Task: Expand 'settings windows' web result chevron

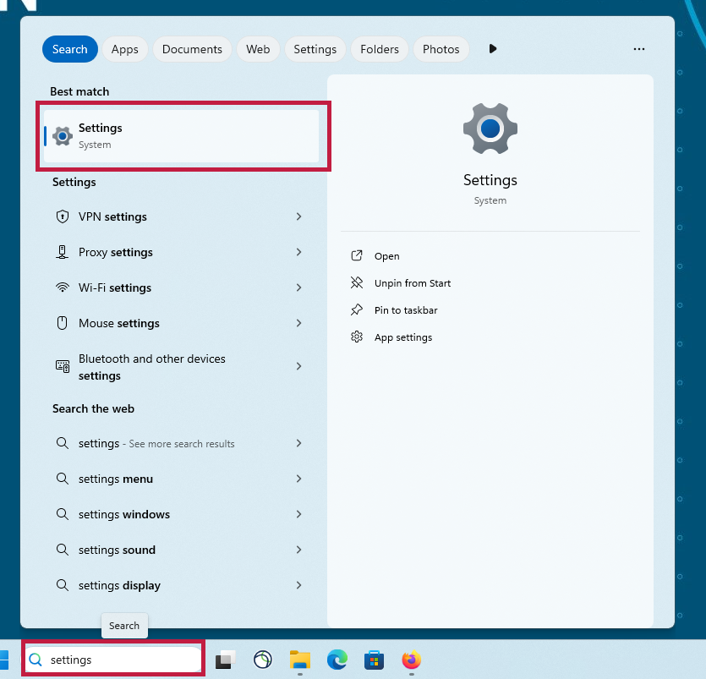Action: (x=298, y=514)
